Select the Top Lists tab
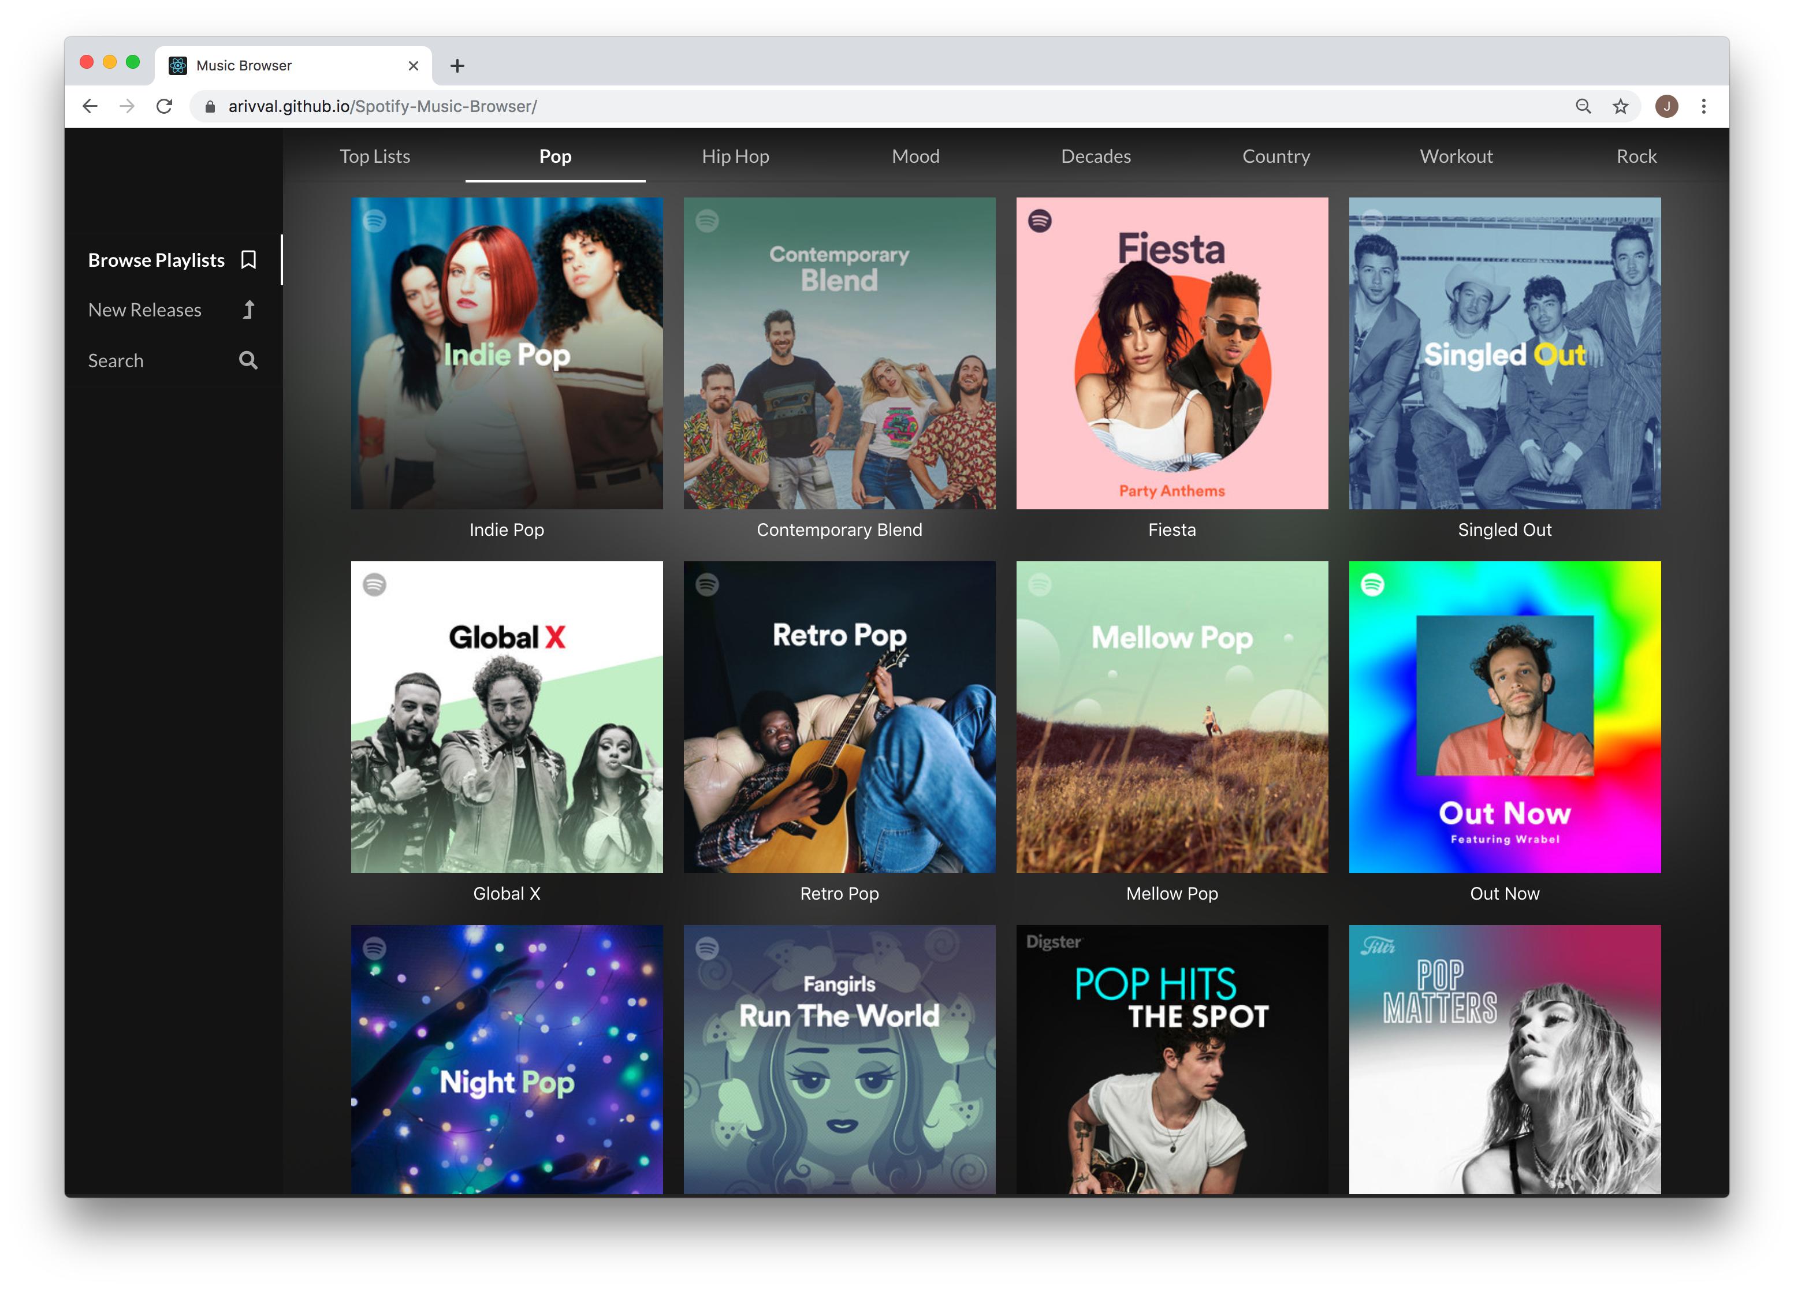This screenshot has width=1794, height=1290. [375, 156]
